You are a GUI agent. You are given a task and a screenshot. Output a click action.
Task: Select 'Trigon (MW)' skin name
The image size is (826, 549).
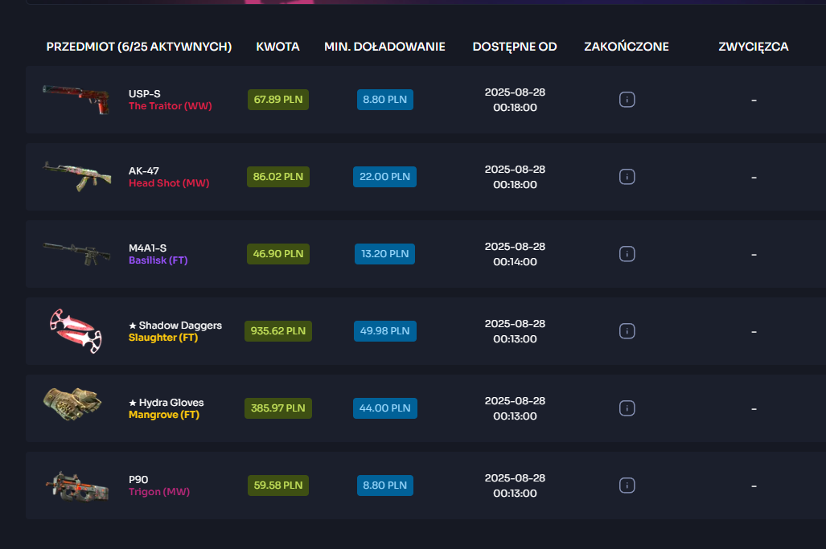(159, 492)
